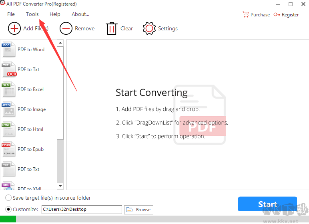Select the TXT OCR conversion icon
Image resolution: width=309 pixels, height=224 pixels.
[9, 69]
